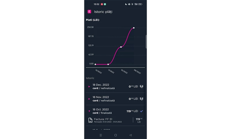Collapse the 18 Oct. 2022 payment entry
The image size is (231, 139).
89,111
